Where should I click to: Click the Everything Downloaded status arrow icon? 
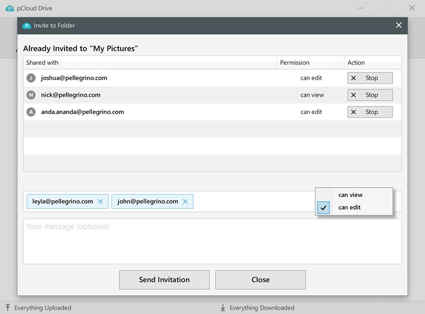pos(223,308)
